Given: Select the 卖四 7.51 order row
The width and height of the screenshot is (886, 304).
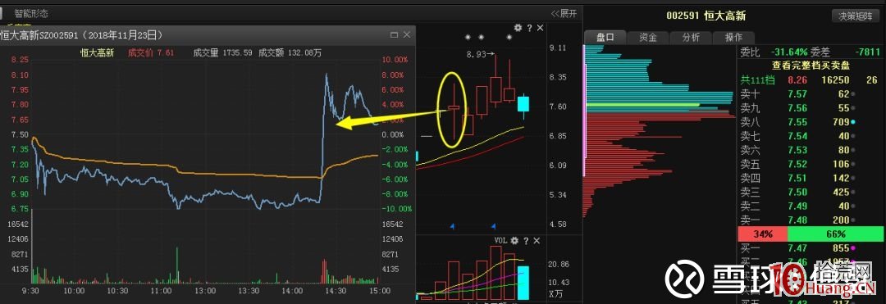Looking at the screenshot, I should [x=811, y=179].
